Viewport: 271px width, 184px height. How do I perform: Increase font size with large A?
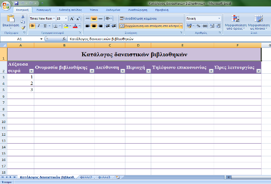72,18
